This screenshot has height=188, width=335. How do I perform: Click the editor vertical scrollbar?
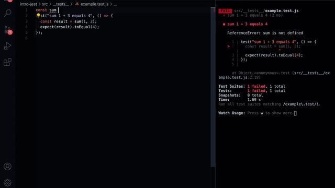(x=213, y=87)
